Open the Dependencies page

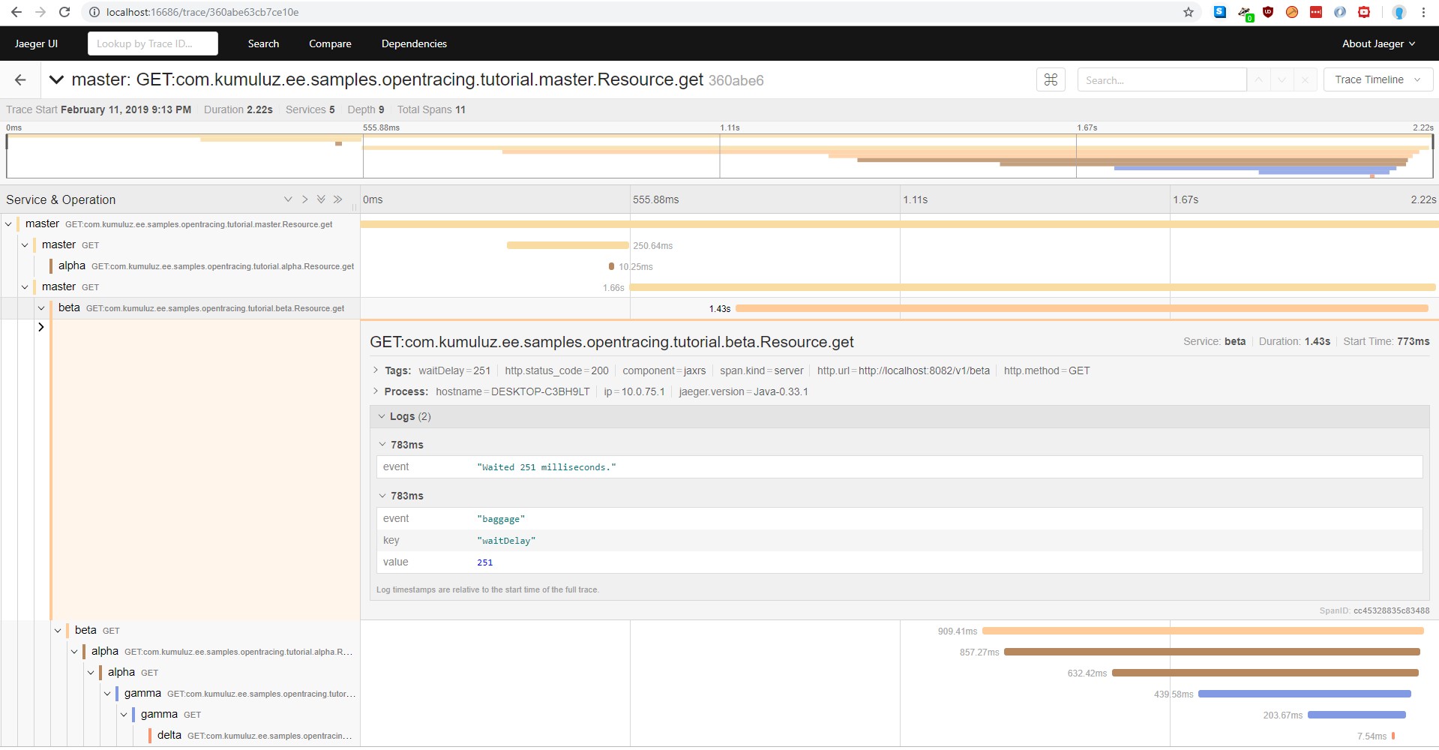tap(414, 43)
